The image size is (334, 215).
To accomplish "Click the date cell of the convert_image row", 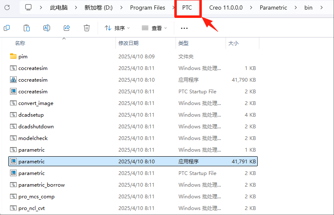I will tap(136, 103).
